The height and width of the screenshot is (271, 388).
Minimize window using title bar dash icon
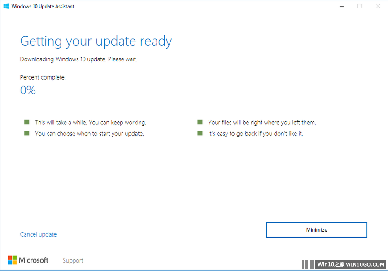click(x=341, y=6)
